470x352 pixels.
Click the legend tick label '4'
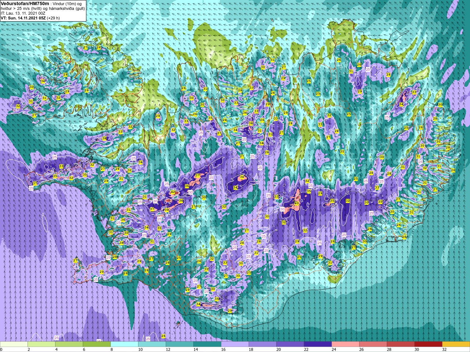point(56,349)
